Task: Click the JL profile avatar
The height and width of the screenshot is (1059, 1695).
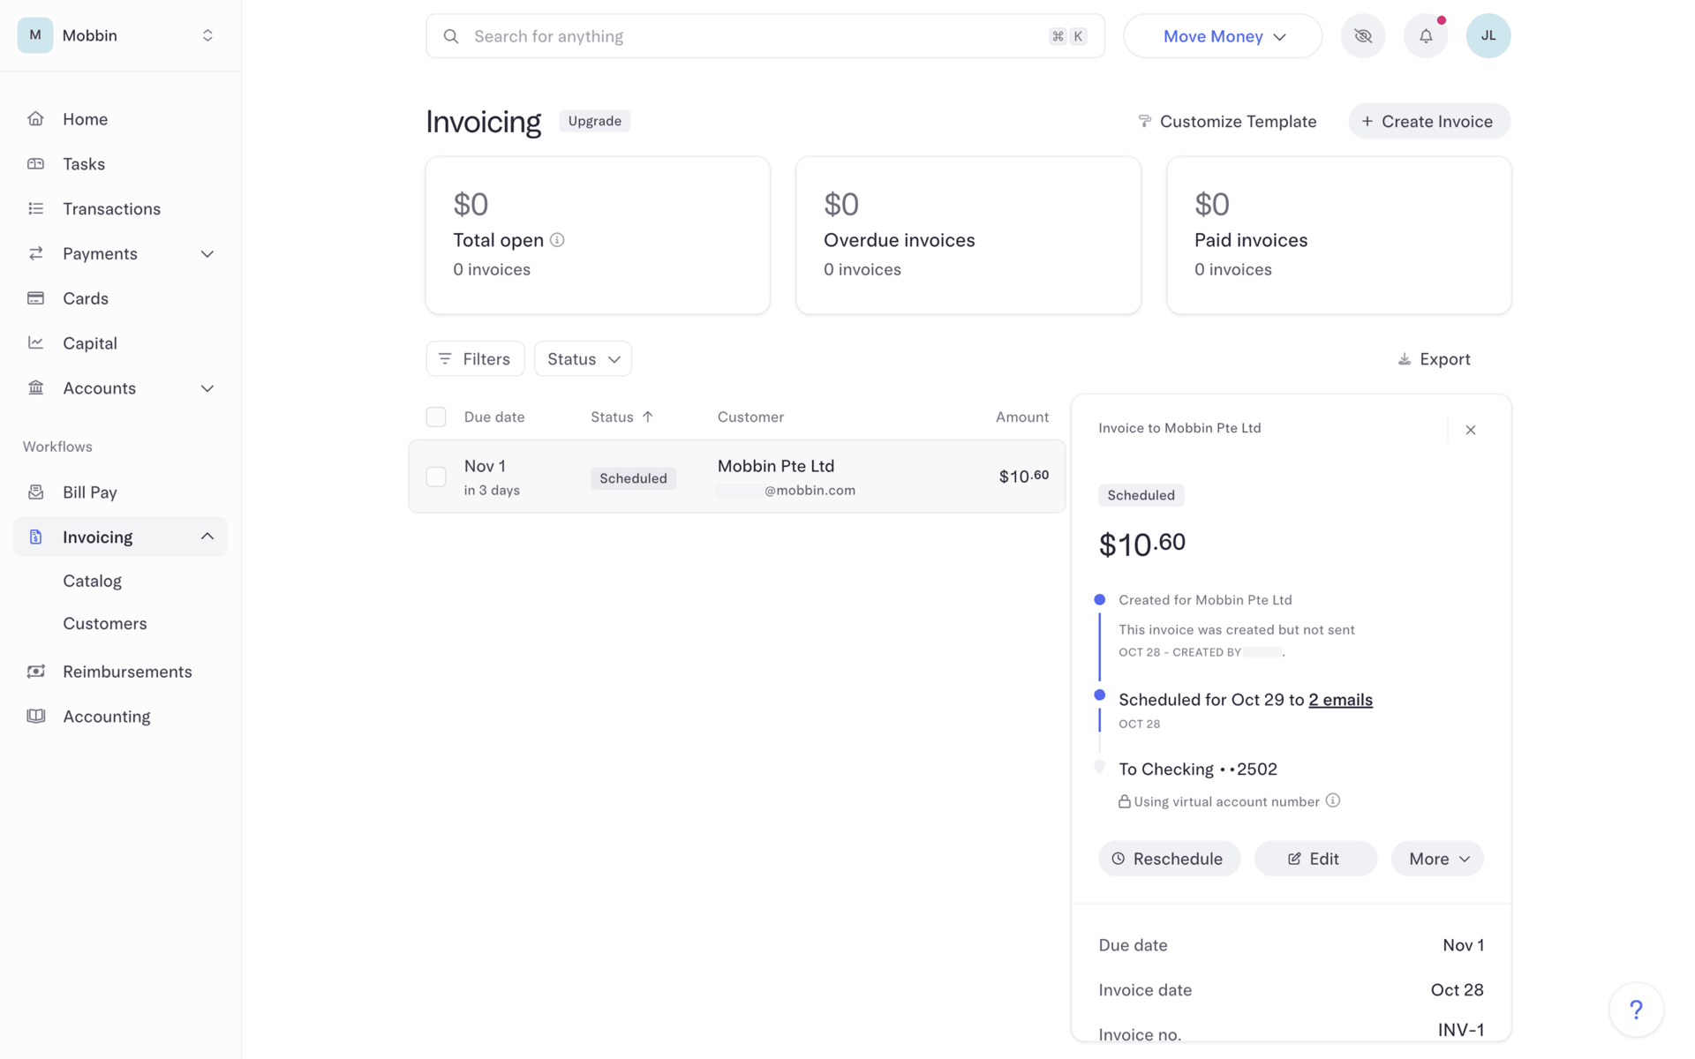Action: point(1488,36)
